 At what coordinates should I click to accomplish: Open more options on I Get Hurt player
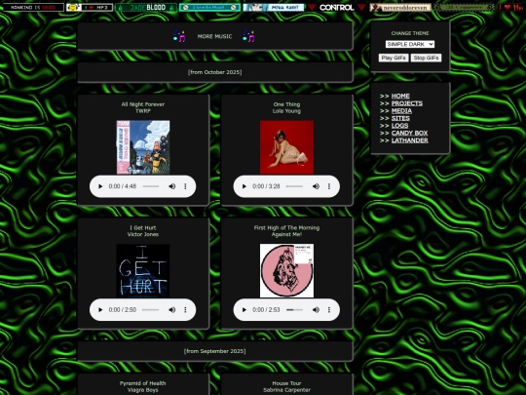point(185,310)
